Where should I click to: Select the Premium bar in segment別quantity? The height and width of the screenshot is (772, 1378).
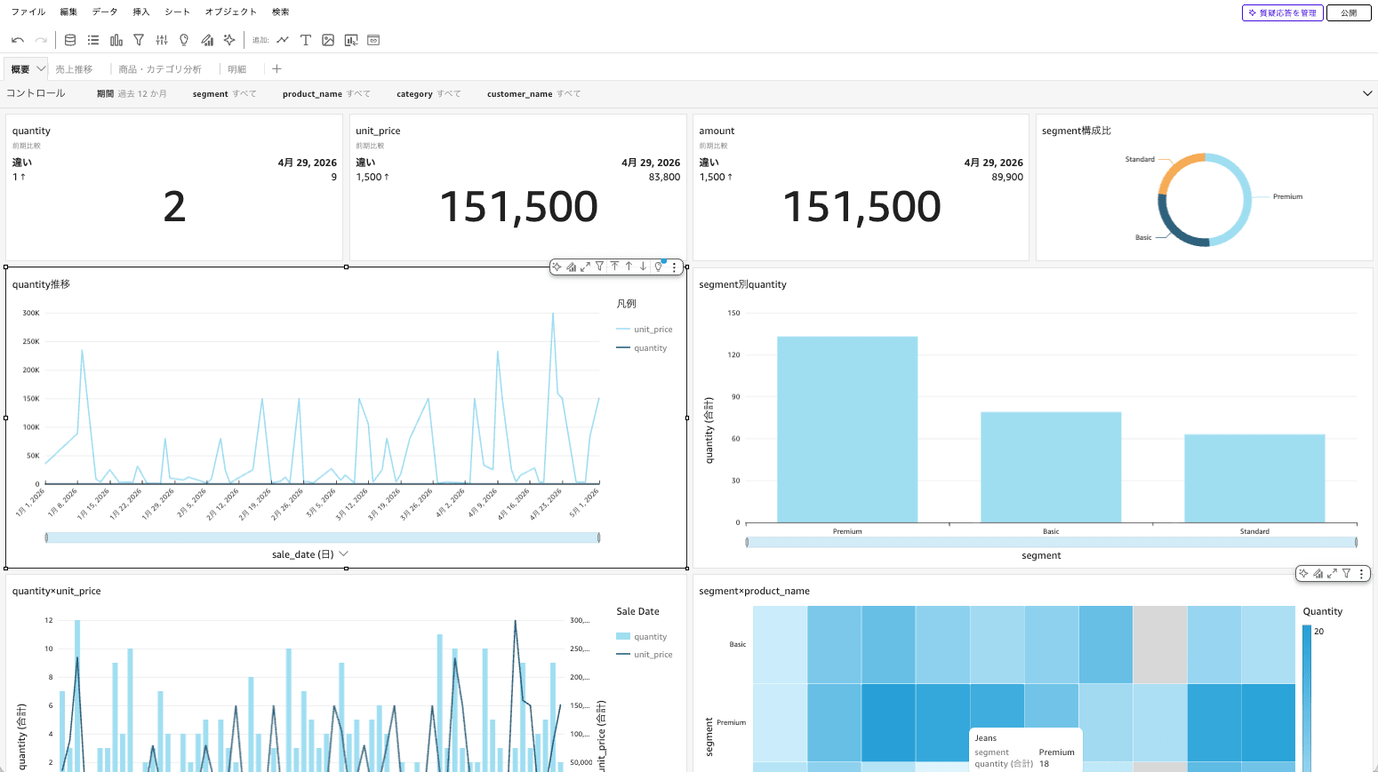pos(847,429)
